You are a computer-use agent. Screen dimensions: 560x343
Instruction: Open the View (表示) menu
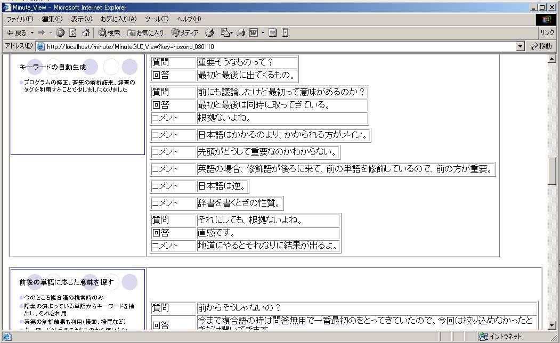click(x=82, y=19)
